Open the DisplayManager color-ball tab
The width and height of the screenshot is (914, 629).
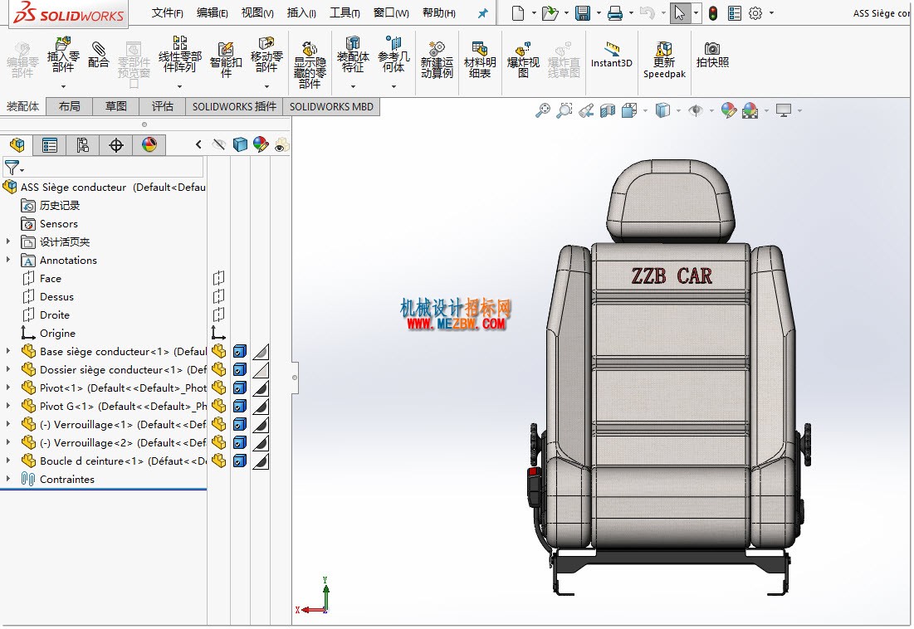149,145
